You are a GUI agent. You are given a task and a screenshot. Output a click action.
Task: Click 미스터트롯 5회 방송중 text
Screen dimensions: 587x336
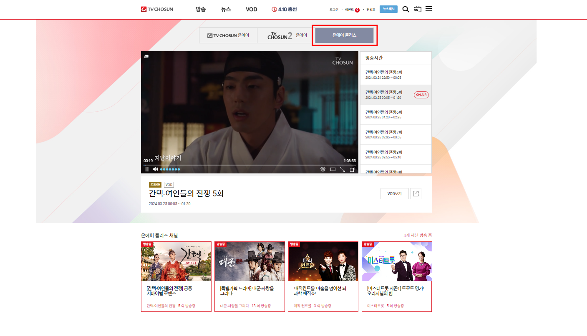pyautogui.click(x=386, y=306)
